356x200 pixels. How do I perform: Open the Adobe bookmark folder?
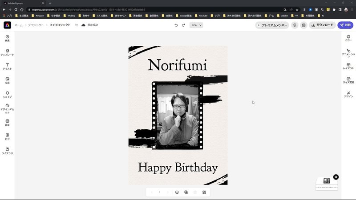(x=283, y=16)
